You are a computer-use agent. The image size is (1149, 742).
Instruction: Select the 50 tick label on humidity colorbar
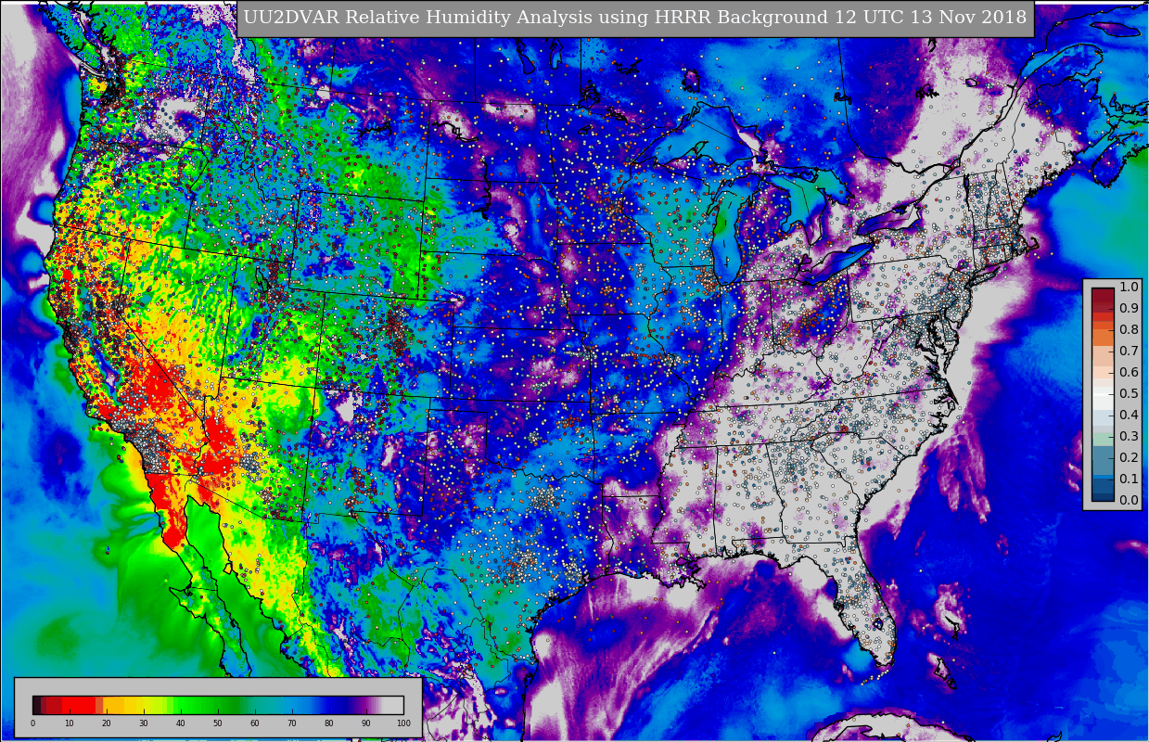click(x=218, y=723)
